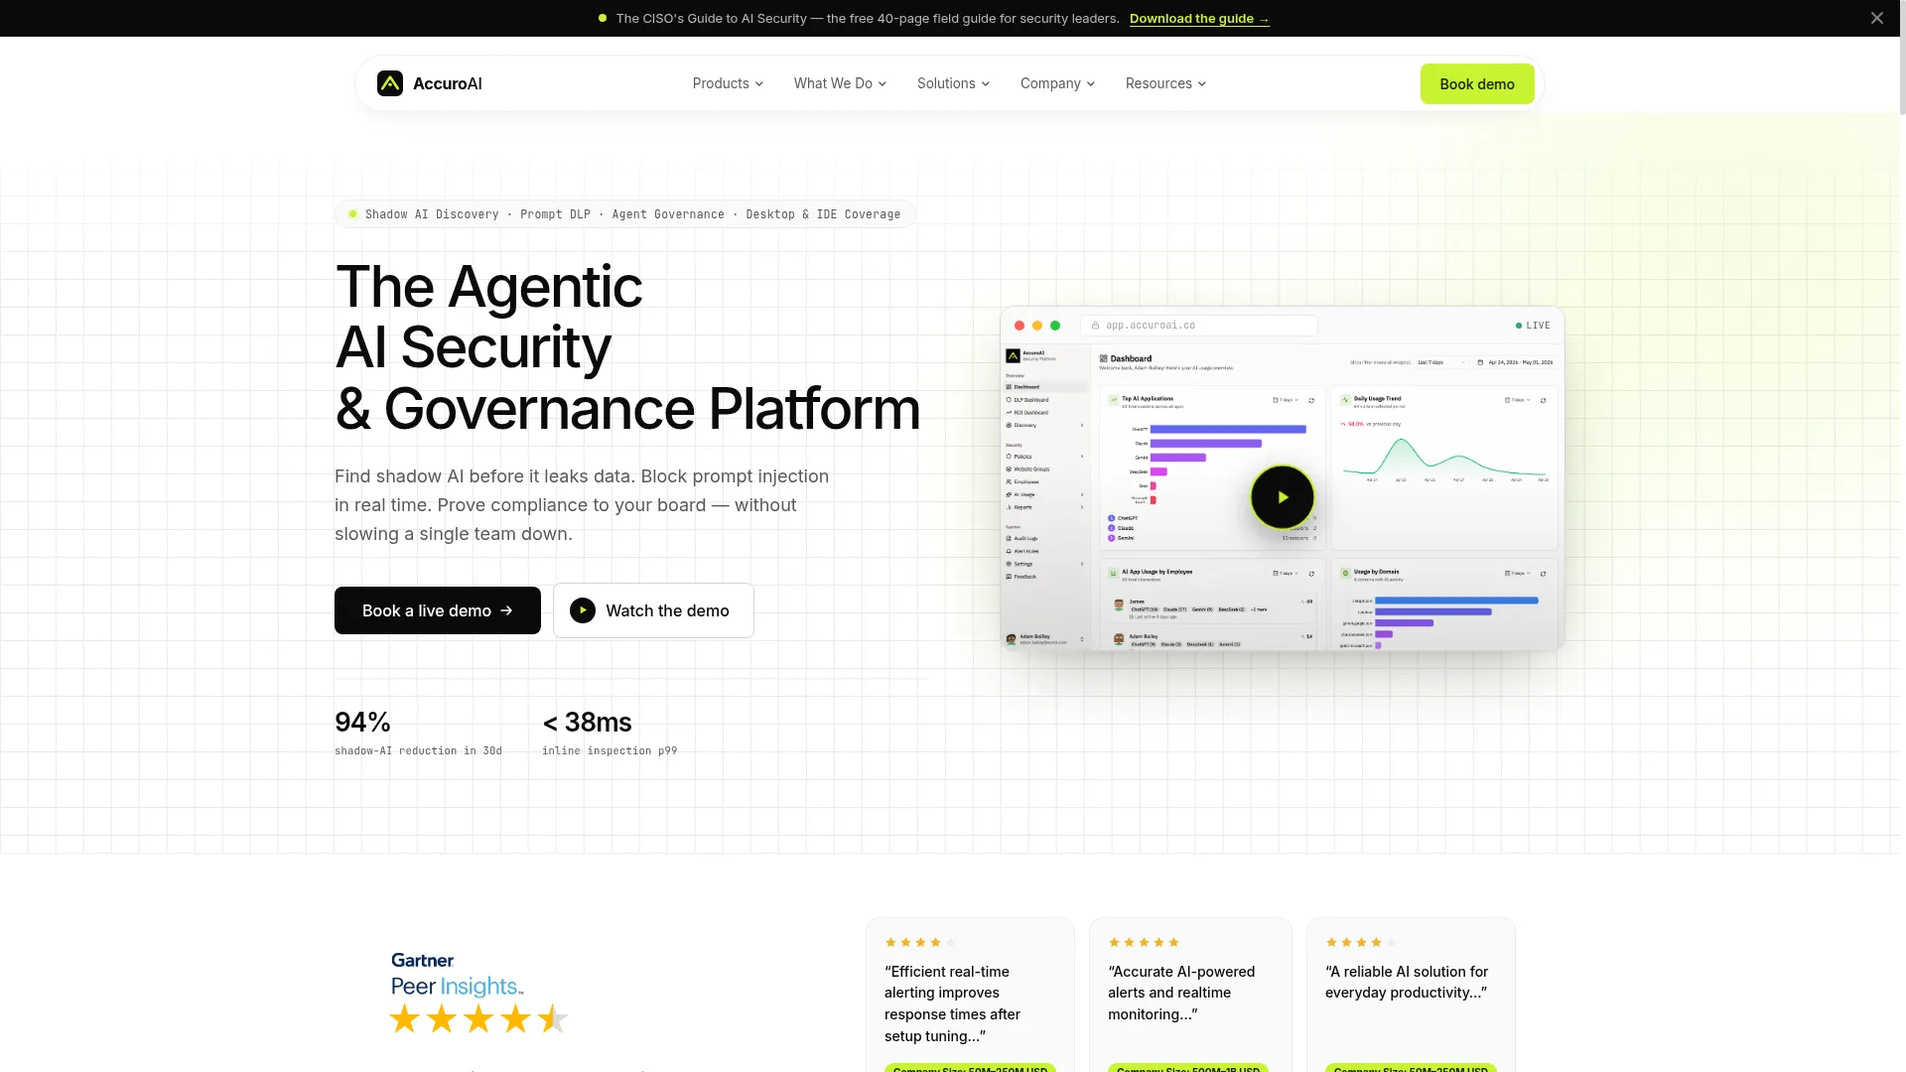Screen dimensions: 1906x1072
Task: Click the dashboard preview thumbnail
Action: [1283, 478]
